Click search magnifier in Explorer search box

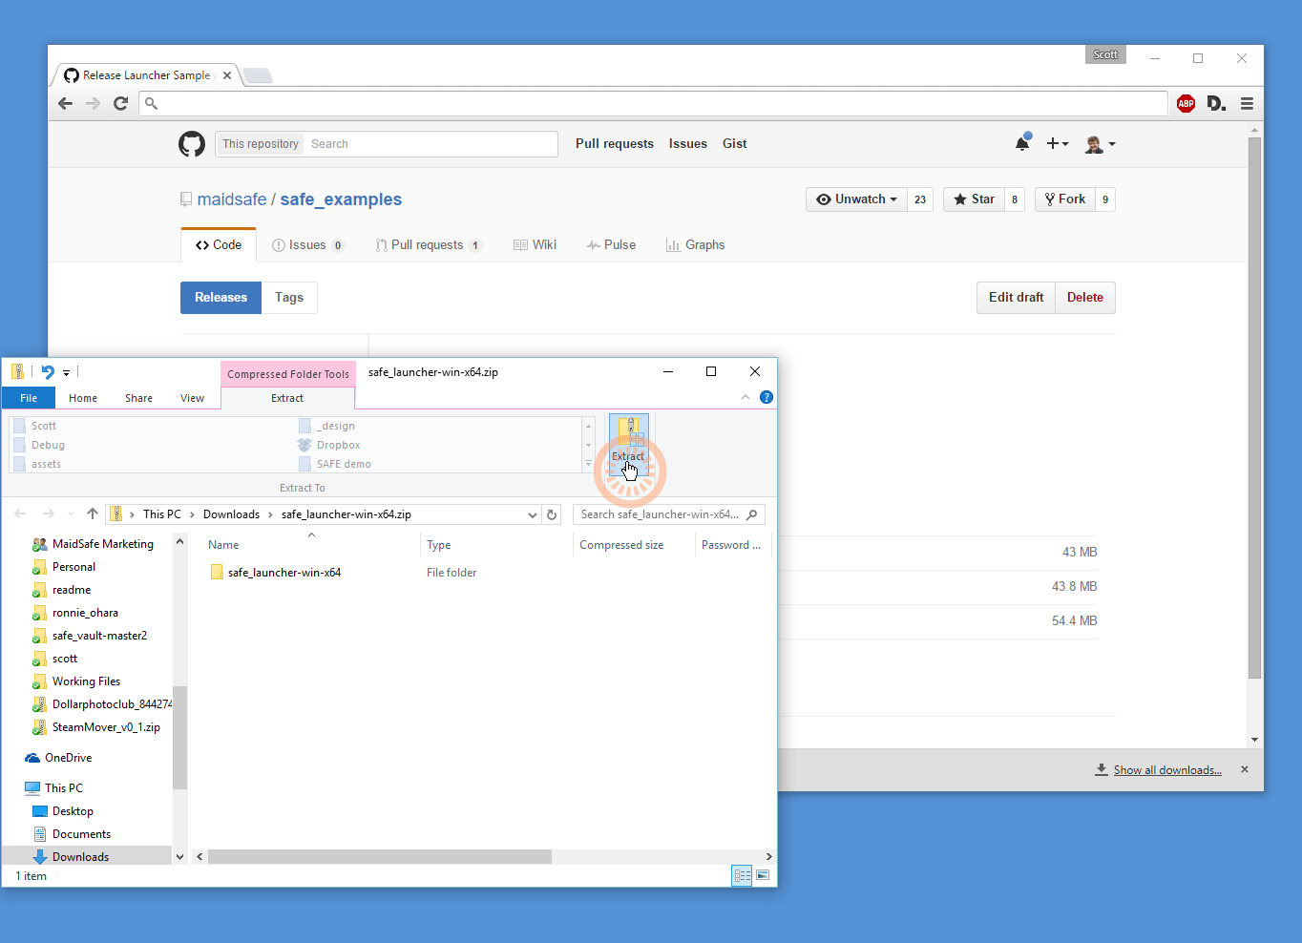(x=752, y=514)
